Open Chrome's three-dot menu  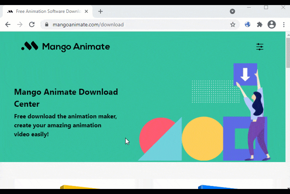(x=284, y=24)
